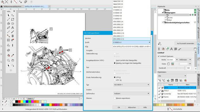The width and height of the screenshot is (200, 112).
Task: Toggle the checkmark in the Screentip row
Action: coord(159,94)
